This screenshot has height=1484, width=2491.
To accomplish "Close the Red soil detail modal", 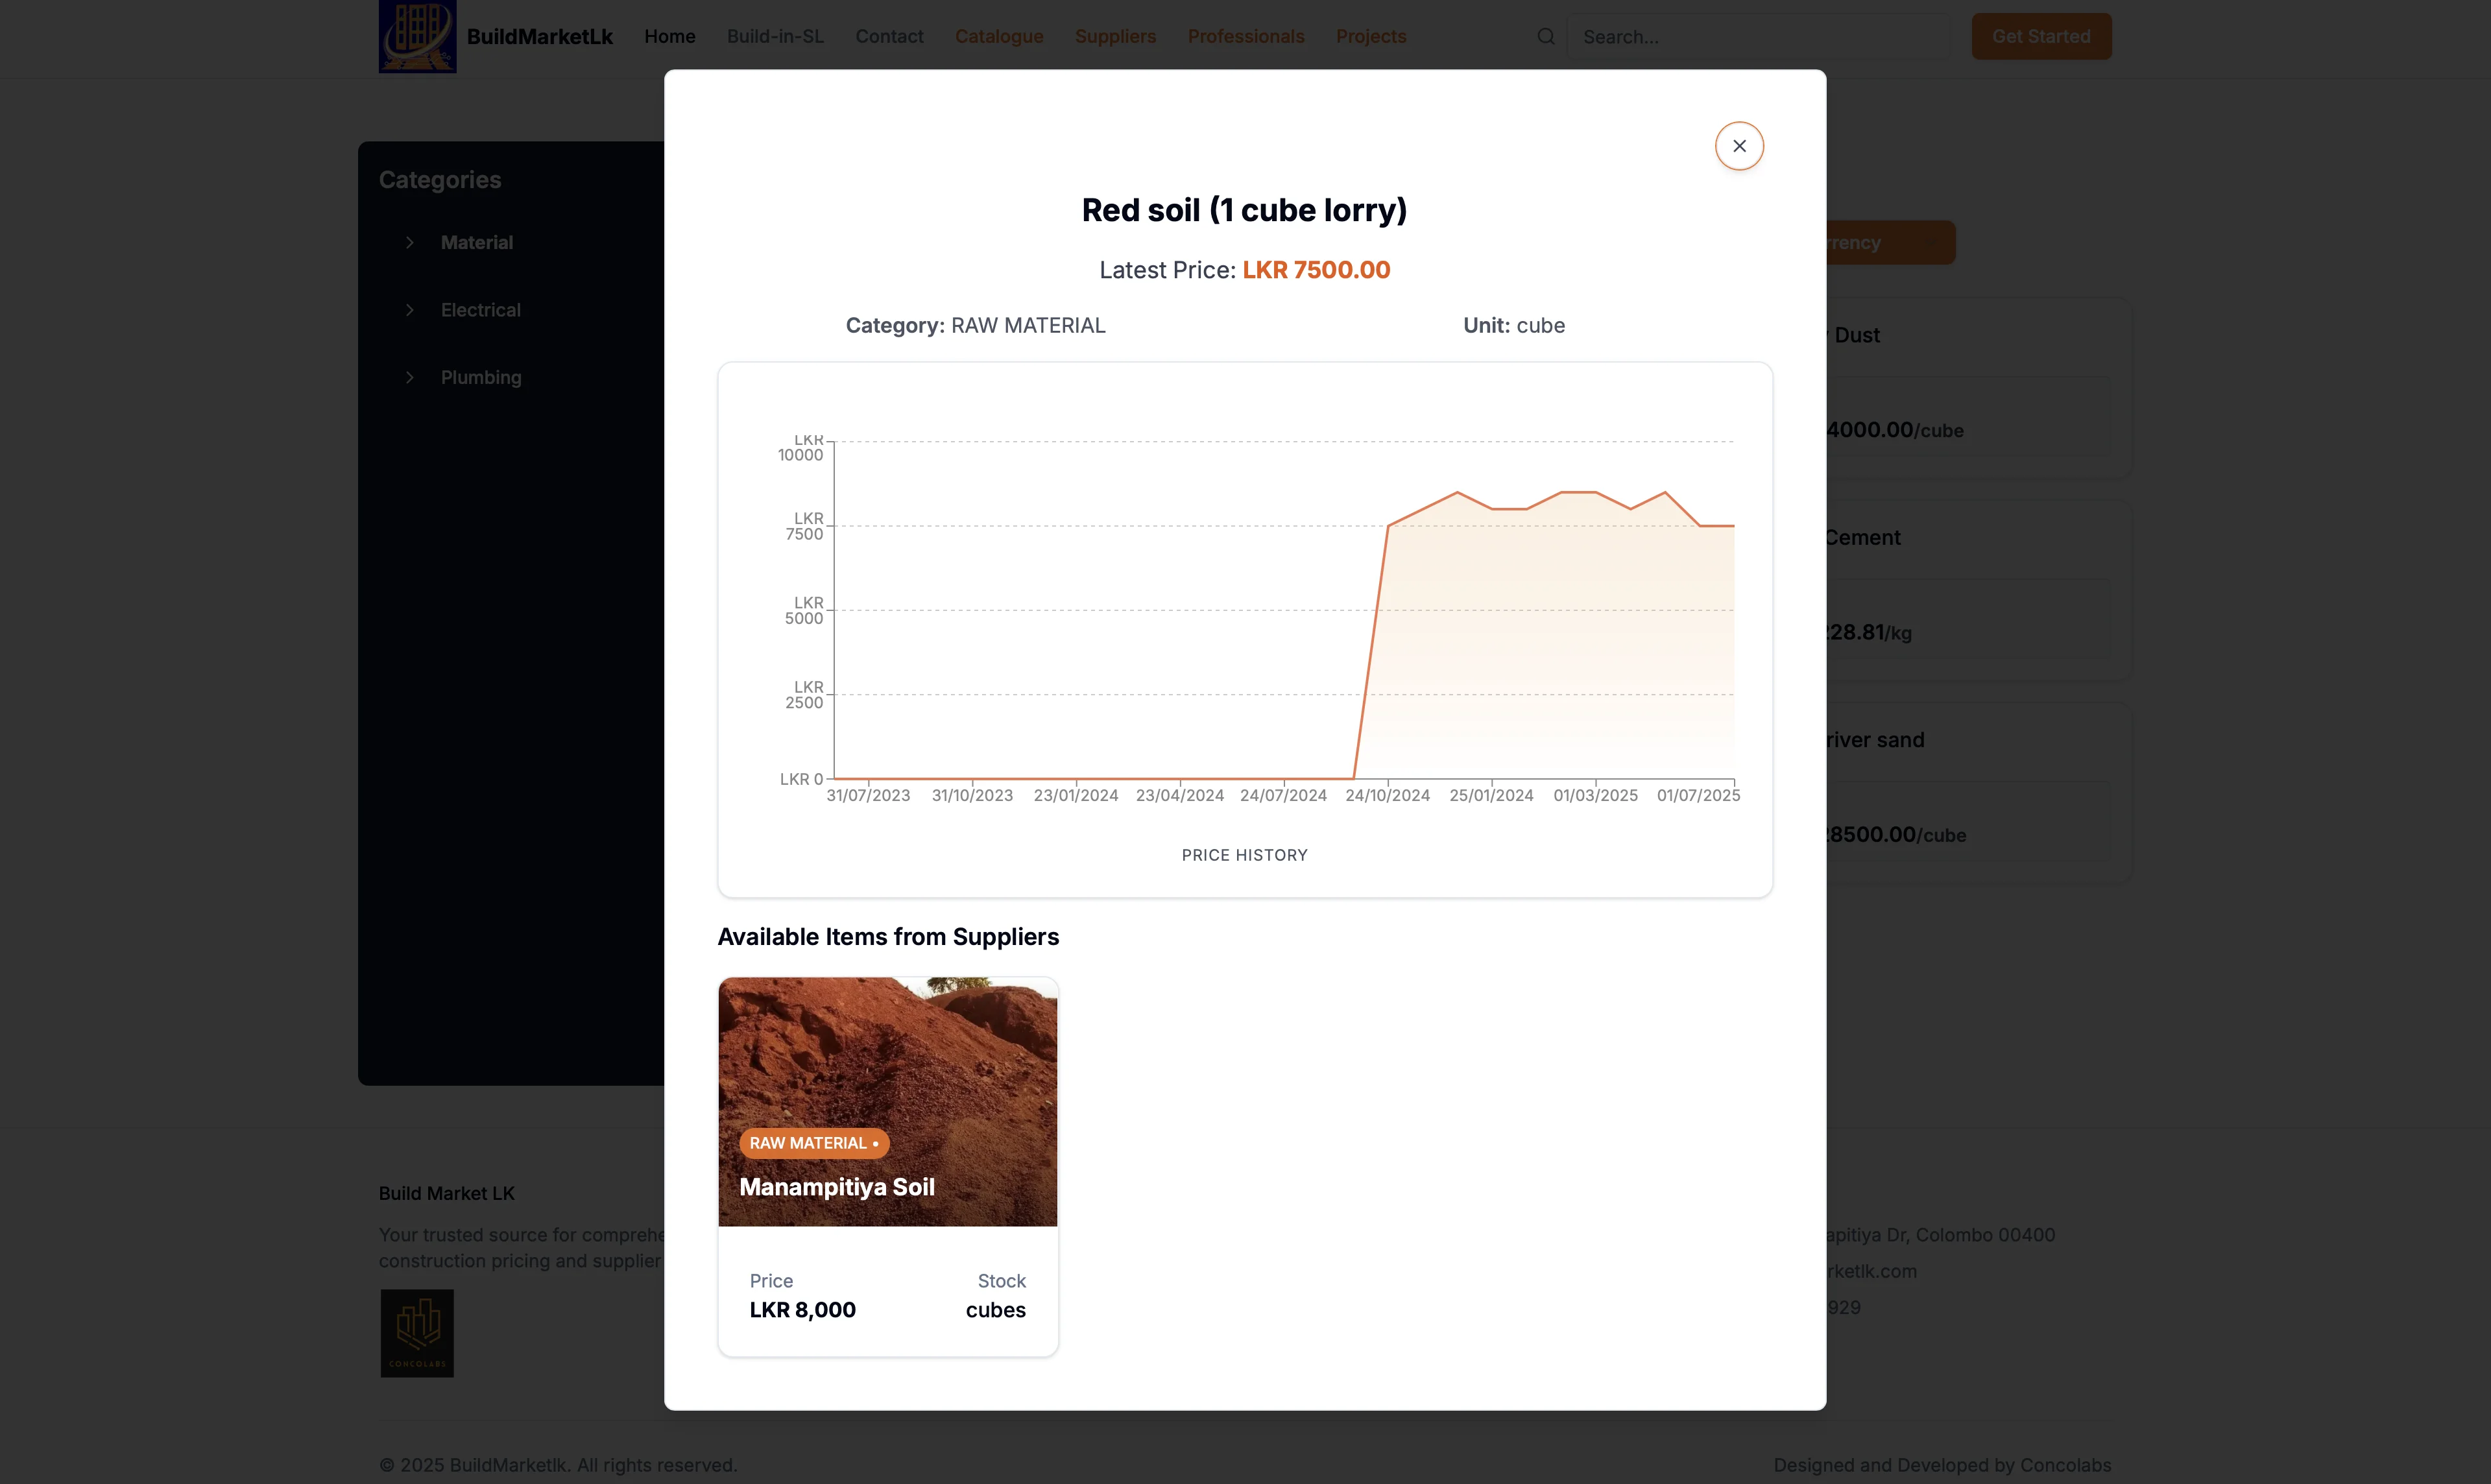I will [1740, 145].
